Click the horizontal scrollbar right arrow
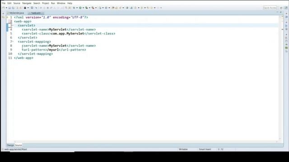The height and width of the screenshot is (162, 289). (277, 142)
